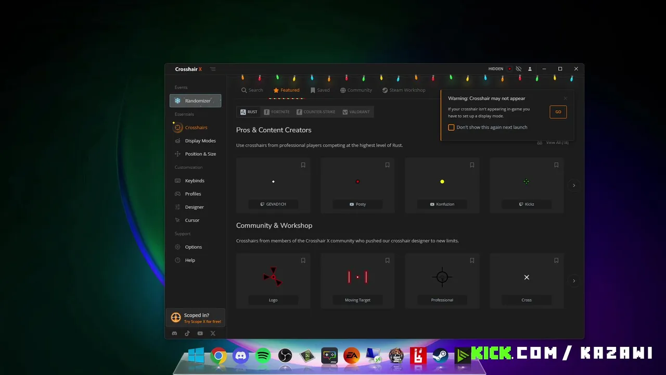Open Display Modes settings
This screenshot has width=666, height=375.
point(195,141)
